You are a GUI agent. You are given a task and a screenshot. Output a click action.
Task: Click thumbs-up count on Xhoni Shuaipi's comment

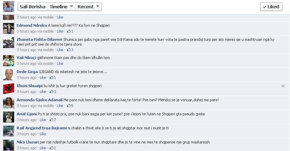tap(53, 92)
